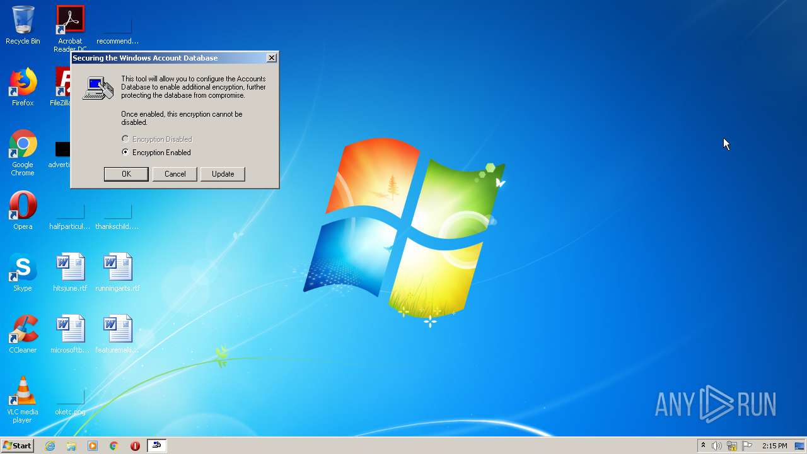Select the microsoftb... document icon
Image resolution: width=807 pixels, height=454 pixels.
point(70,334)
